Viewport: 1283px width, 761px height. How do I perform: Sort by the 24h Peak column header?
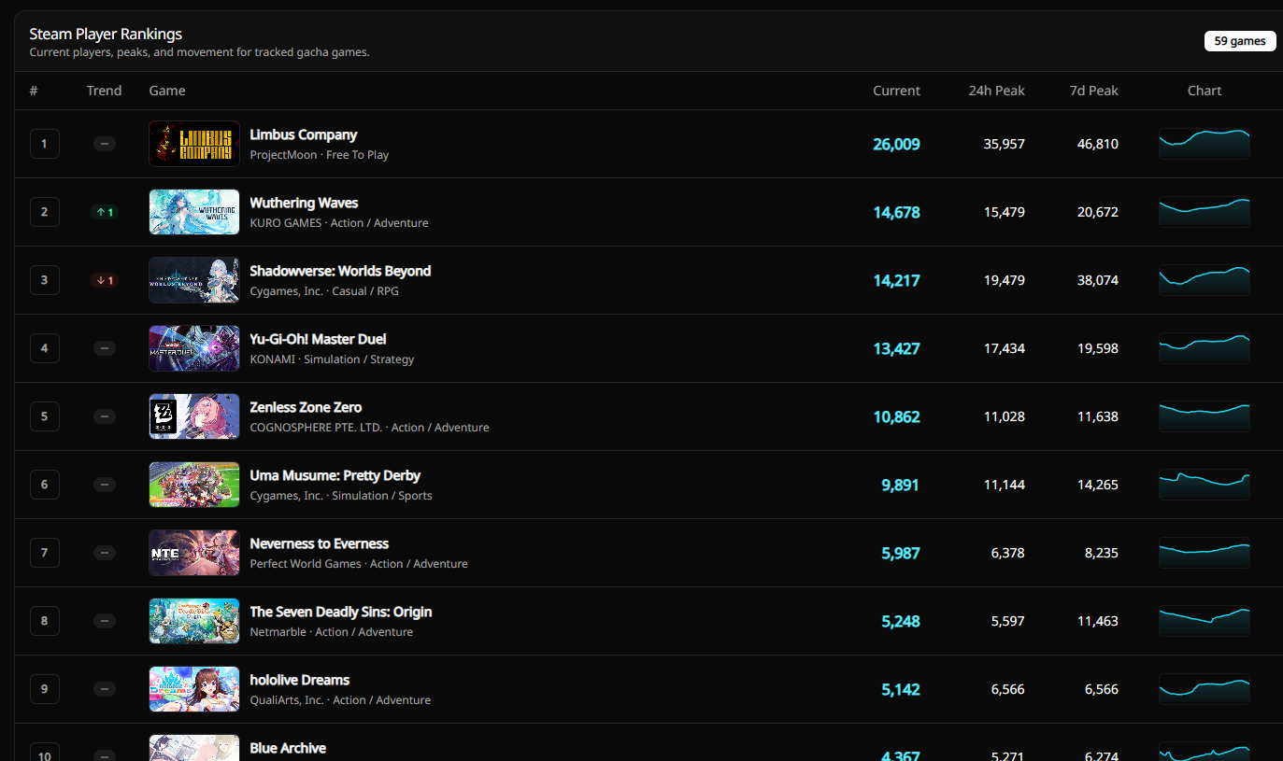pyautogui.click(x=997, y=91)
